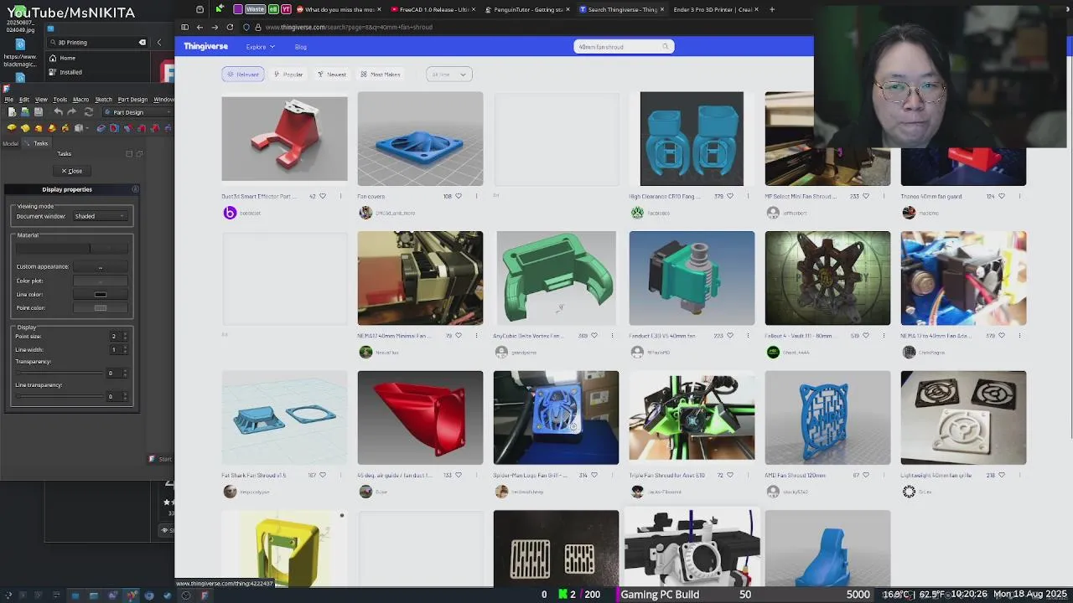The height and width of the screenshot is (603, 1073).
Task: Adjust the Line width stepper
Action: [x=125, y=350]
